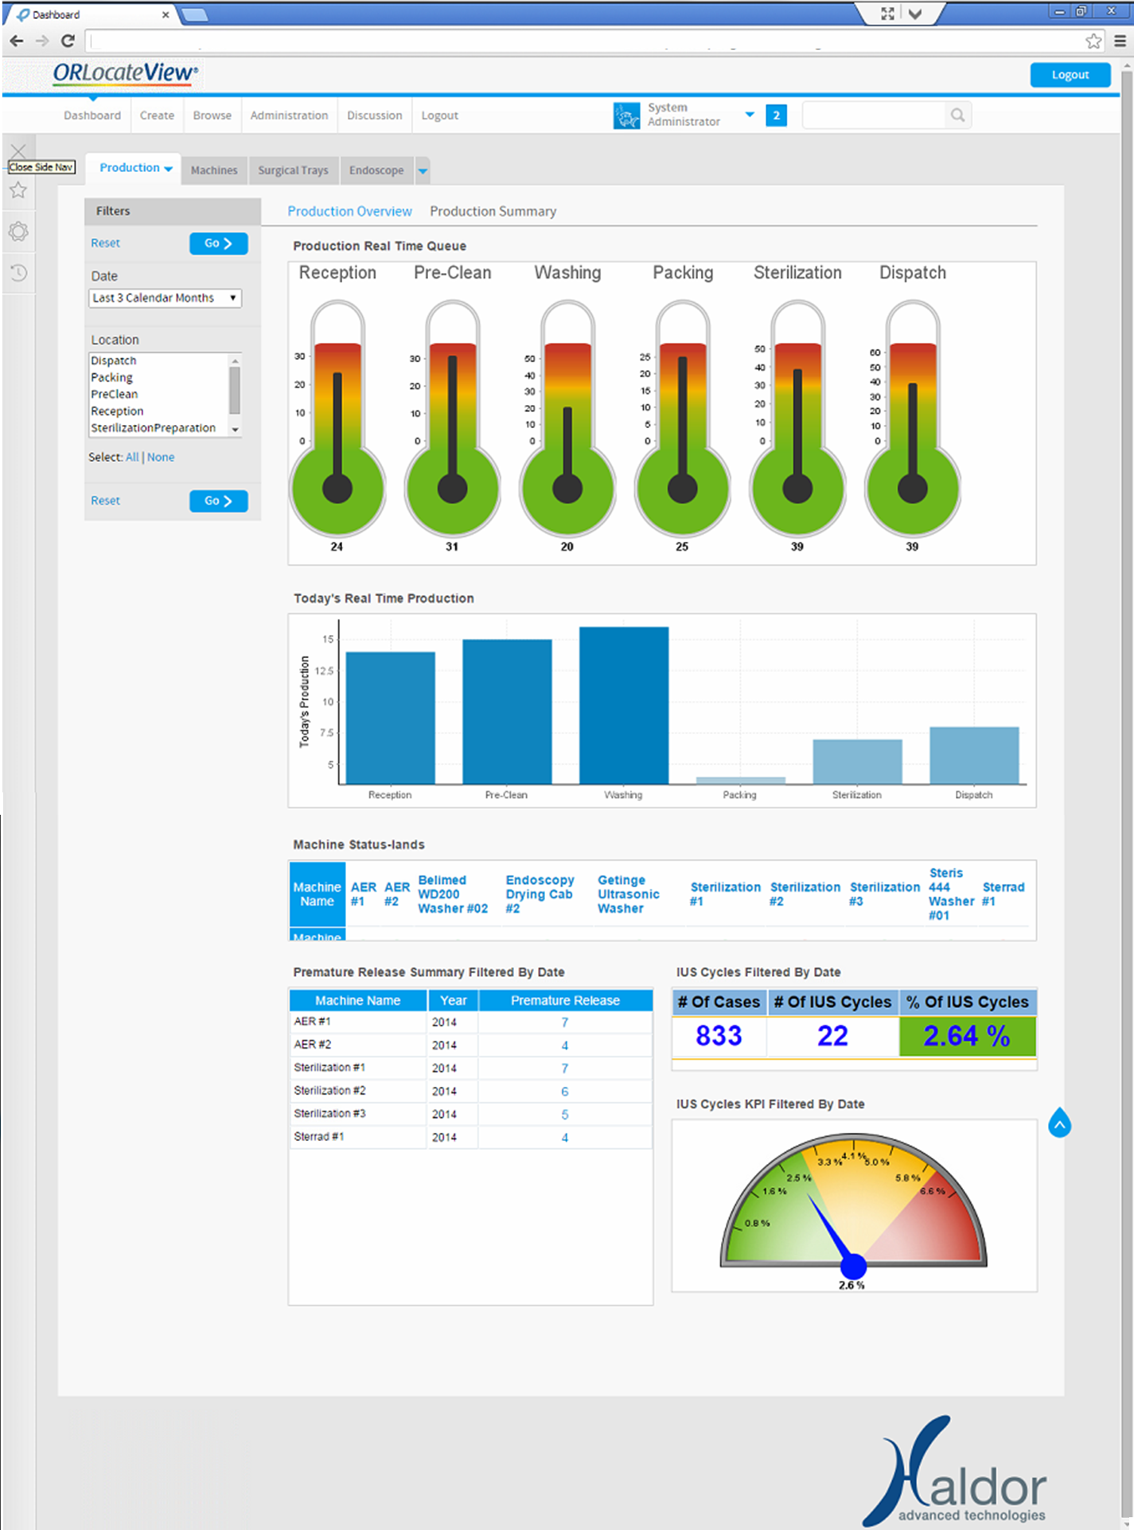
Task: Open history clock icon in side nav
Action: 18,273
